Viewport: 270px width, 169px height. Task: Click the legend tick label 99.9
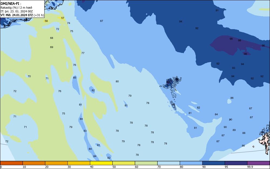coord(250,167)
